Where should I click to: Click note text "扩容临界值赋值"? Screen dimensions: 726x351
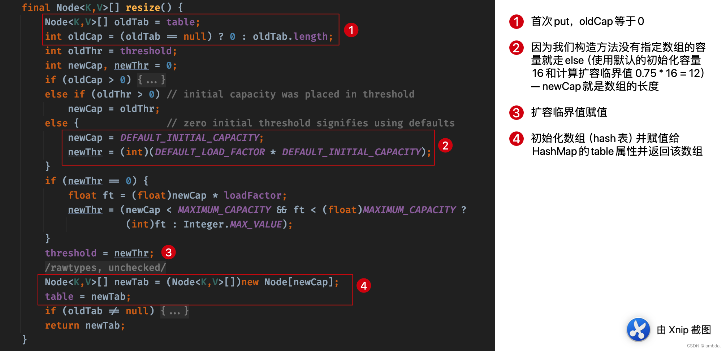569,112
